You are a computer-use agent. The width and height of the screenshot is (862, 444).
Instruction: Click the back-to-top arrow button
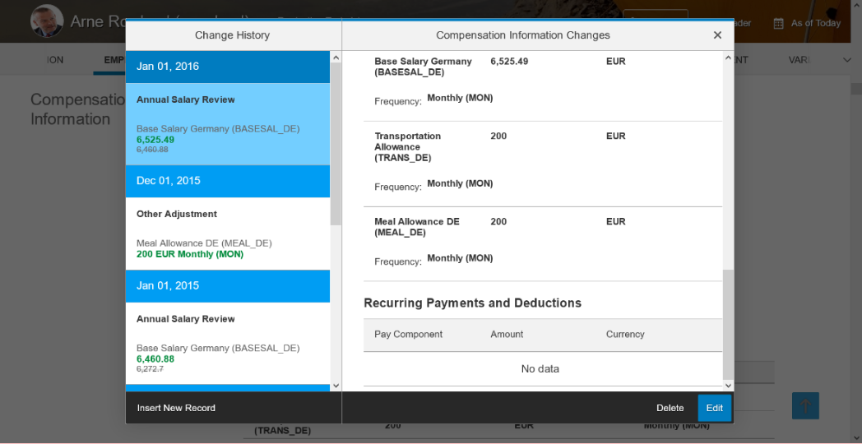[x=805, y=405]
